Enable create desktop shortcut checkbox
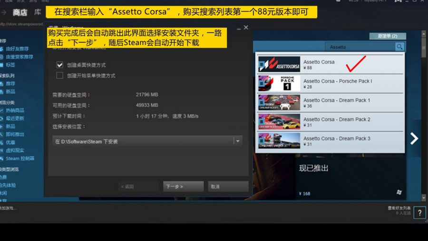 pos(60,65)
